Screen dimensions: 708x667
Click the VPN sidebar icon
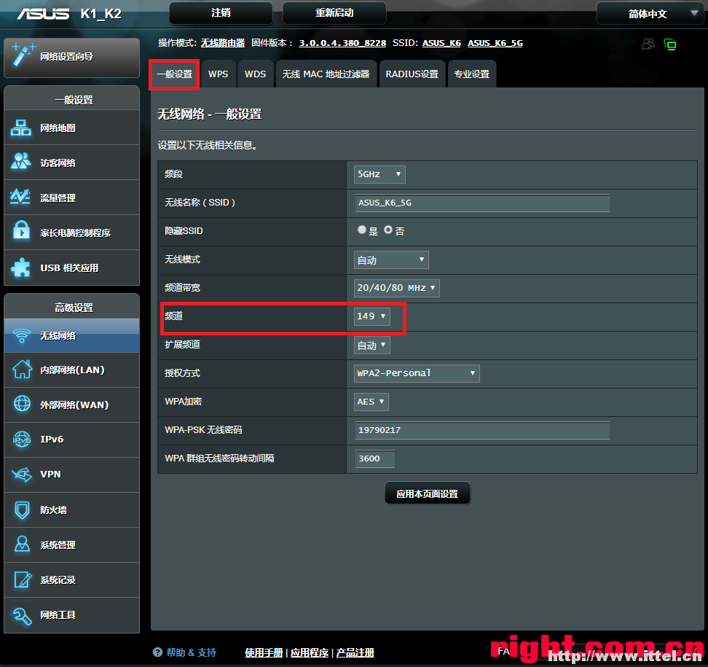pos(20,475)
